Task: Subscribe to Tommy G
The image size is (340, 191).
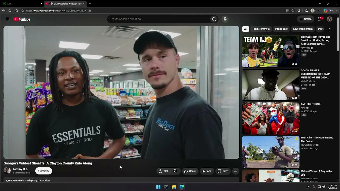Action: click(44, 171)
